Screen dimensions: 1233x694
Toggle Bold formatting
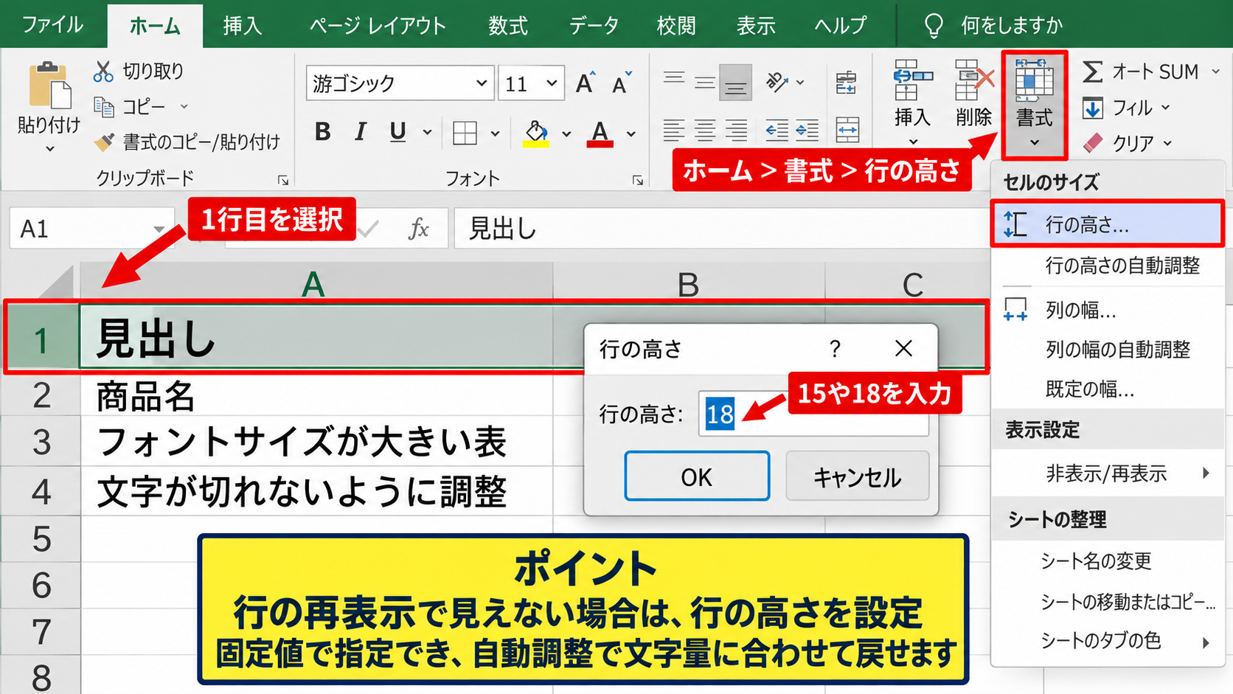322,132
